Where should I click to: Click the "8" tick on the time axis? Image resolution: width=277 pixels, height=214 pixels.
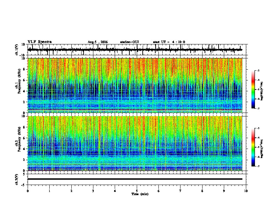click(x=202, y=191)
